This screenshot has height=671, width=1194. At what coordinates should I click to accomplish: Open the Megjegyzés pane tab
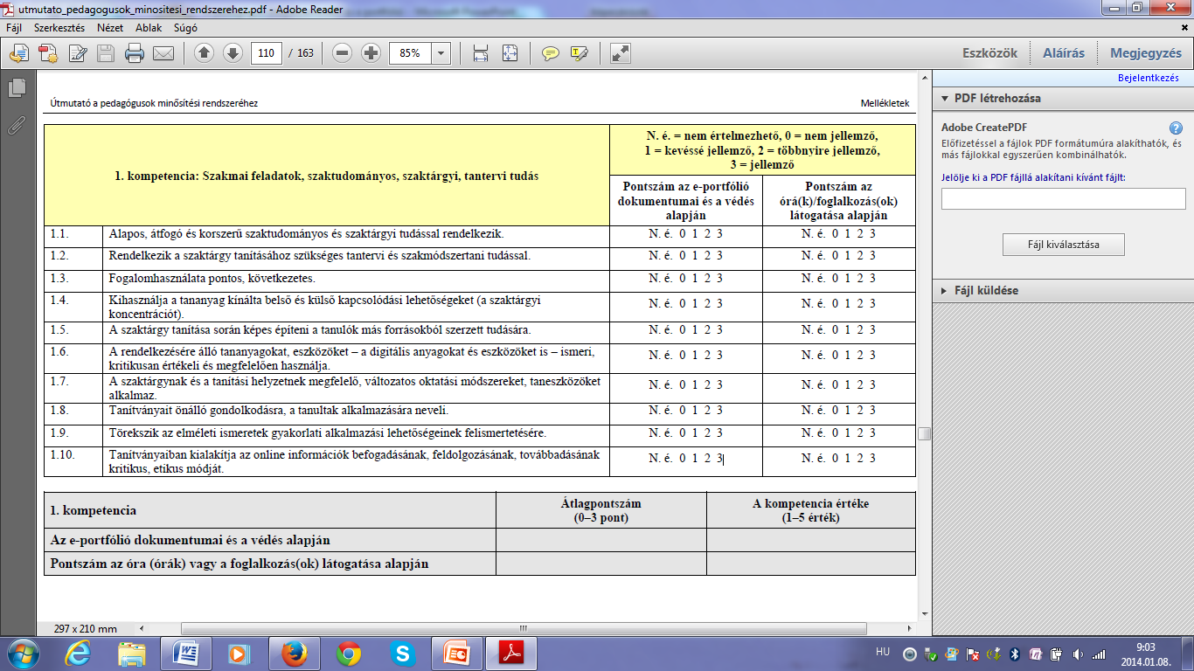click(x=1146, y=53)
